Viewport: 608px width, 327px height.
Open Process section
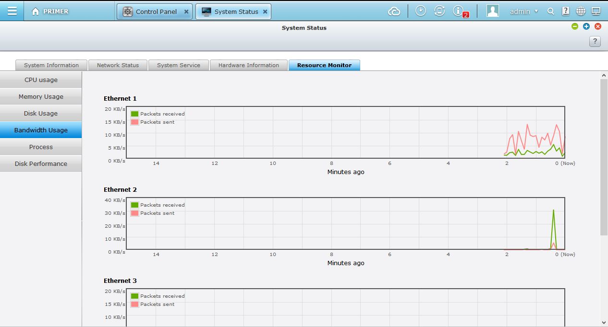pos(41,147)
